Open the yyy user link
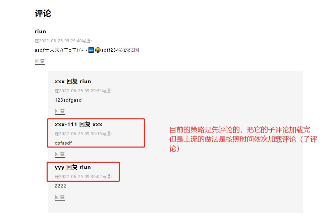This screenshot has width=327, height=220. coord(59,167)
